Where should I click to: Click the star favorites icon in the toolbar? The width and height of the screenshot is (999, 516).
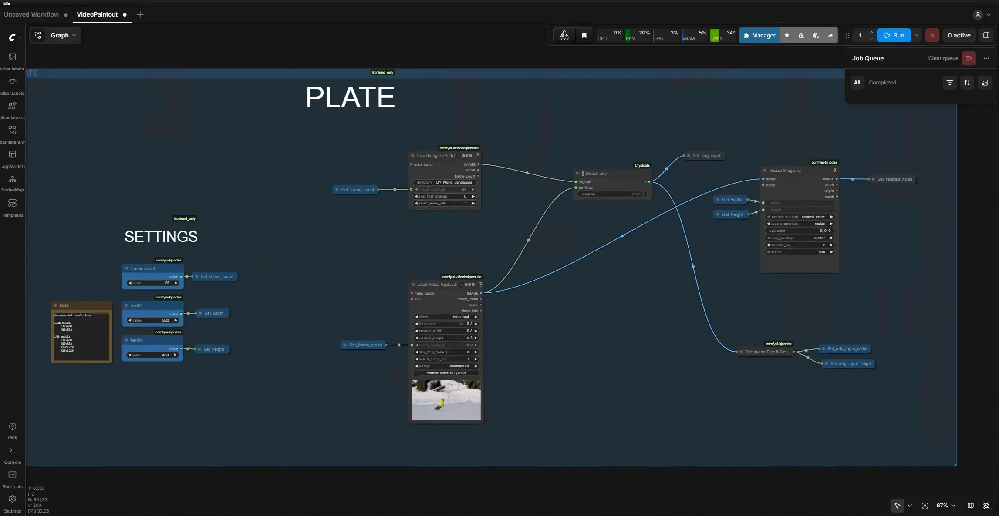point(787,35)
